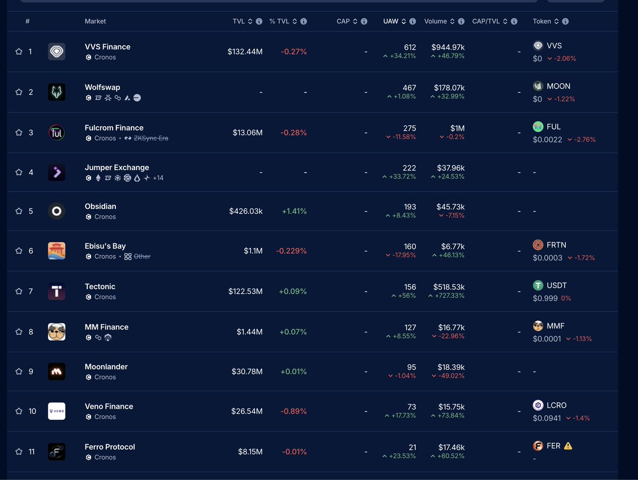Viewport: 638px width, 480px height.
Task: Open the Wolfswap market page
Action: coord(102,87)
